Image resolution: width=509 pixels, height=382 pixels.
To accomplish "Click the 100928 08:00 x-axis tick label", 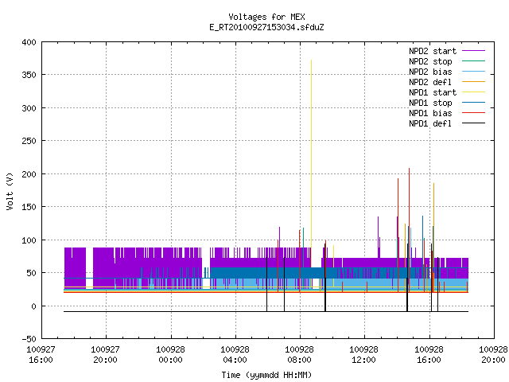I will (x=299, y=355).
